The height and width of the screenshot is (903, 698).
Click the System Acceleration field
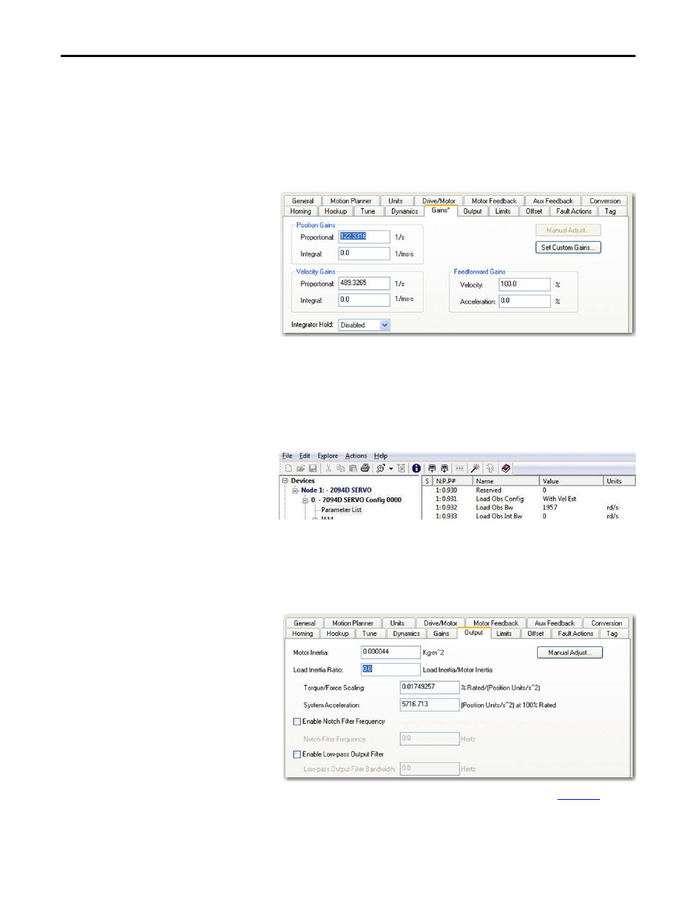[429, 705]
